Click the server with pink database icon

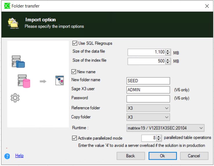pos(24,81)
